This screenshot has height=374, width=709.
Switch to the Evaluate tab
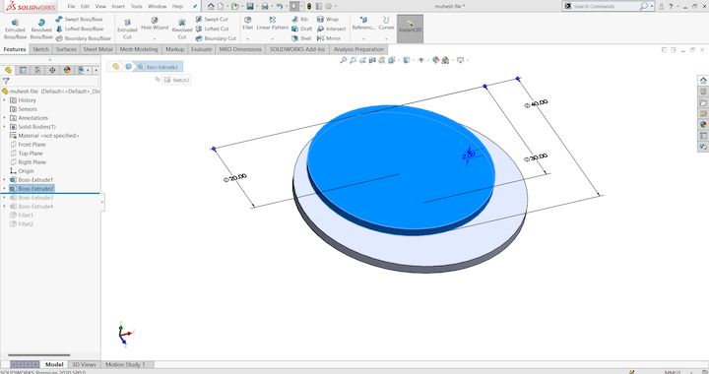click(201, 49)
